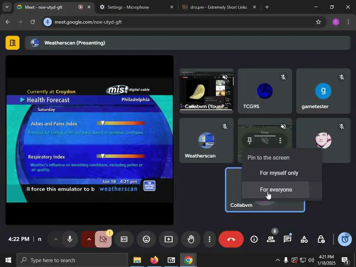The image size is (356, 267).
Task: Open the notification center icon
Action: click(345, 260)
